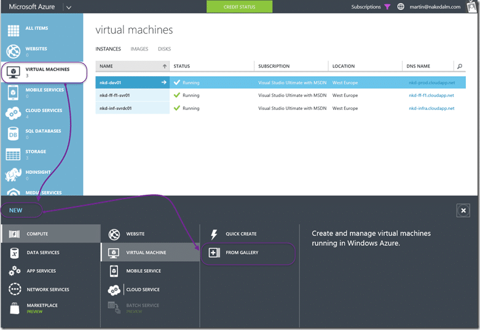Expand the Microsoft Azure chevron dropdown

click(x=69, y=7)
